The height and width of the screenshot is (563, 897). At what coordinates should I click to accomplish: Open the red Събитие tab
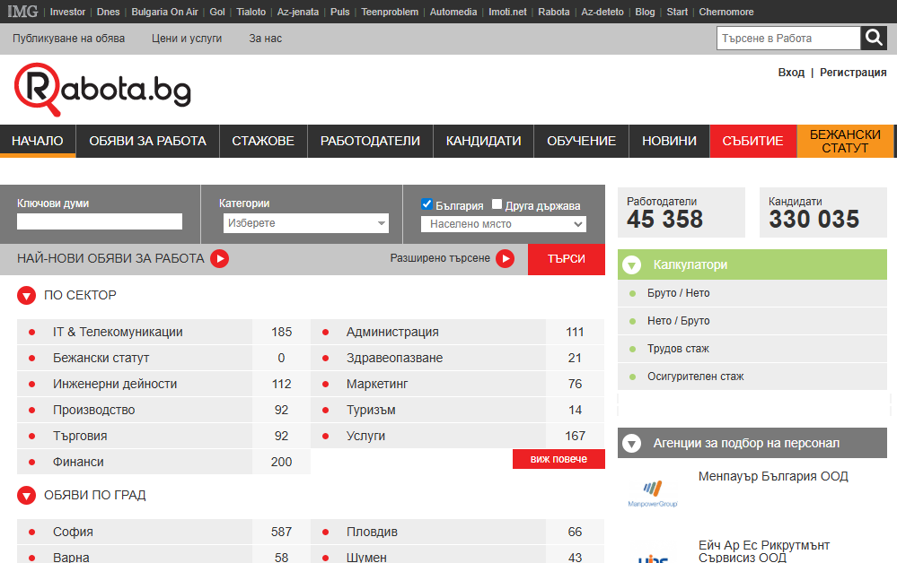coord(752,141)
